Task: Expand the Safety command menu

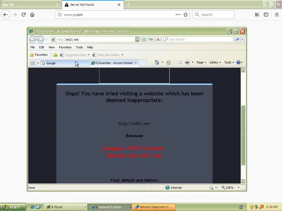Action: (215, 62)
